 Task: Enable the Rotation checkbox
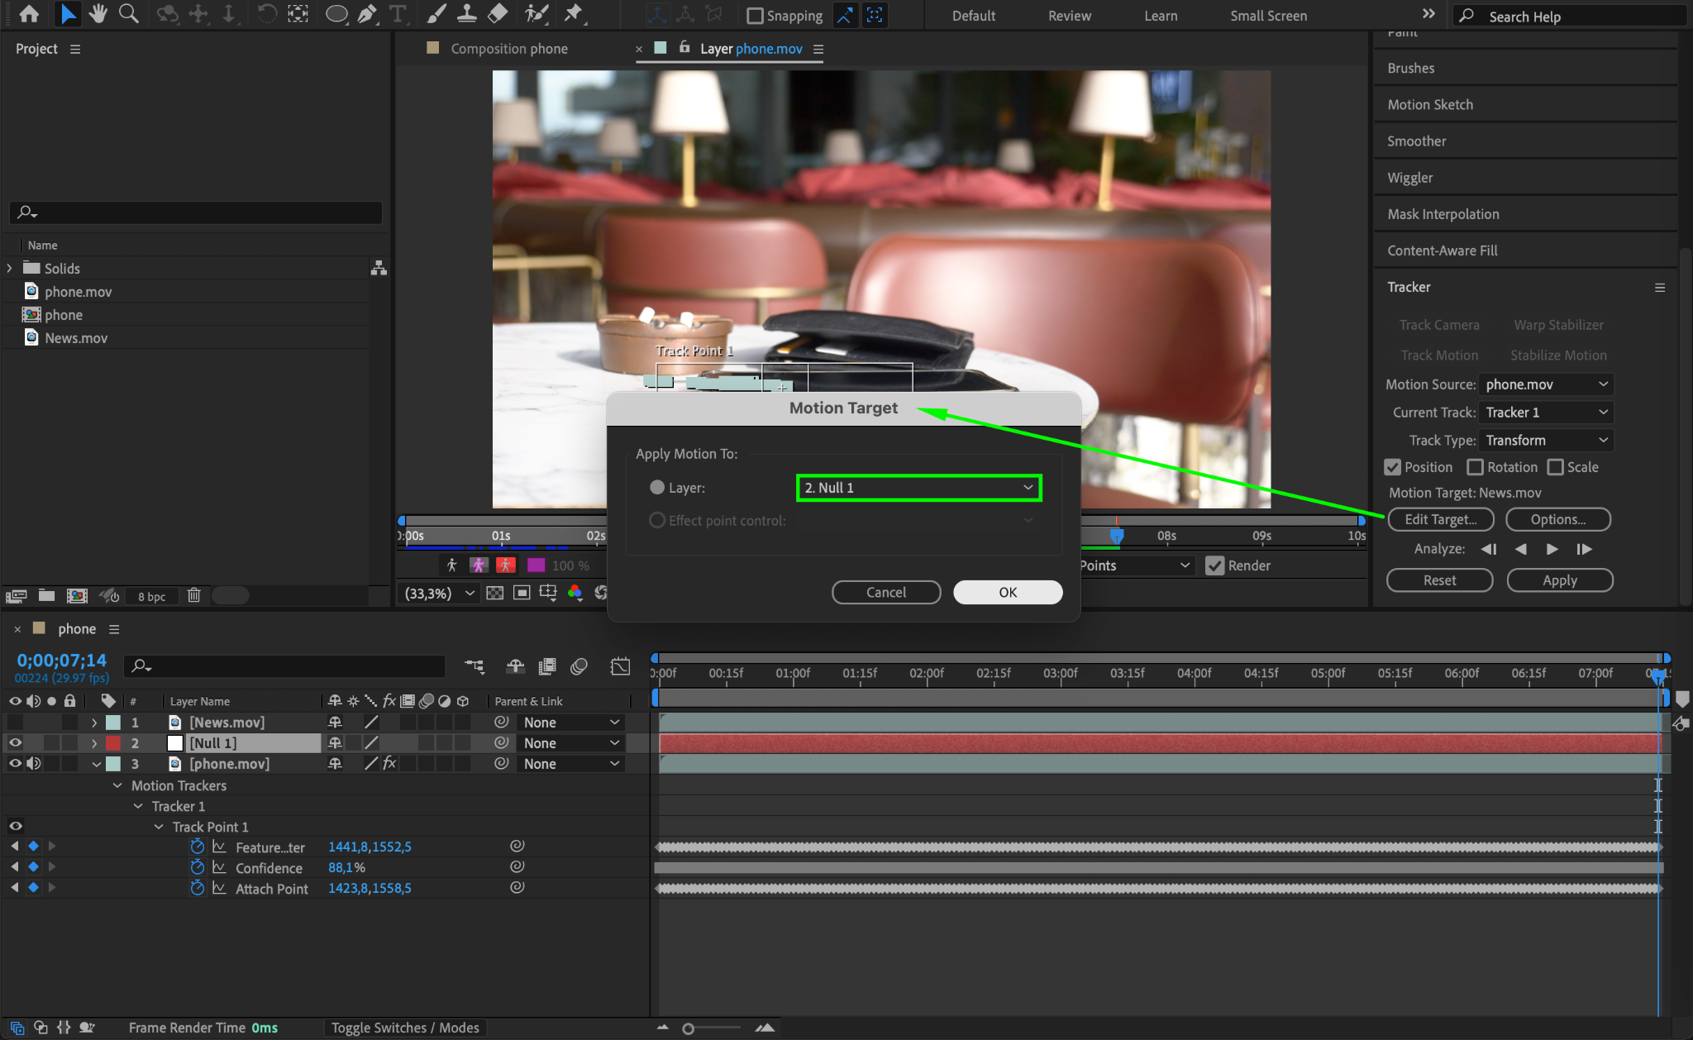[1476, 467]
